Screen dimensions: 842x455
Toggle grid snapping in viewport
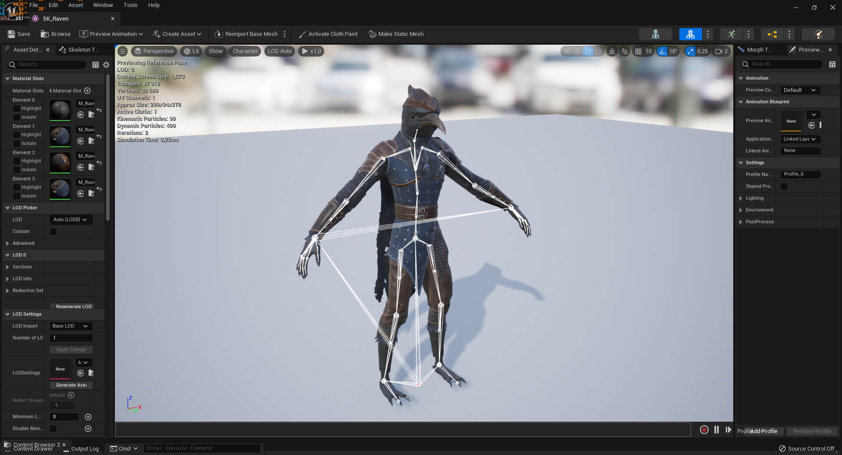tap(638, 51)
